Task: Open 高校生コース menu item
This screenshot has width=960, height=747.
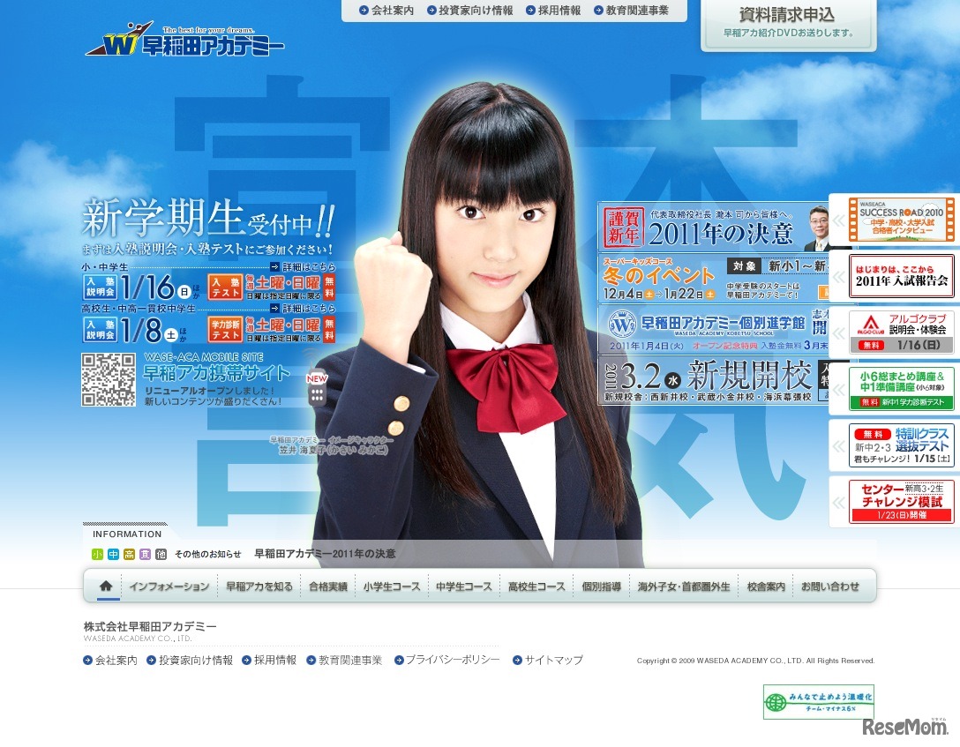Action: click(536, 586)
